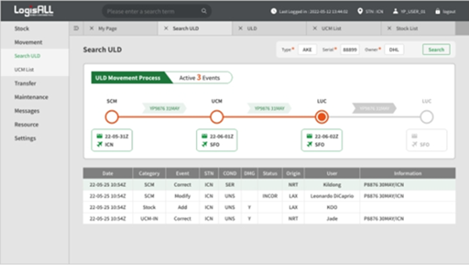Click the global search term field
This screenshot has height=265, width=469.
153,11
